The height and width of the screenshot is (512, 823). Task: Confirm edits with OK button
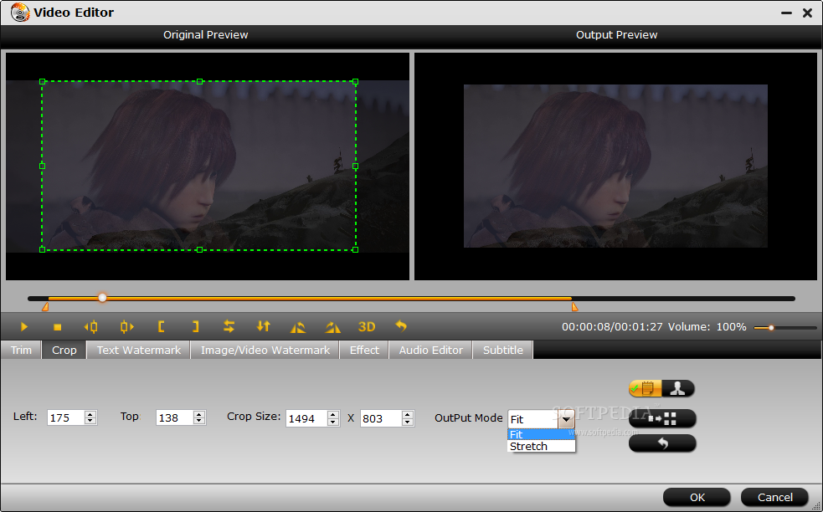(x=697, y=497)
